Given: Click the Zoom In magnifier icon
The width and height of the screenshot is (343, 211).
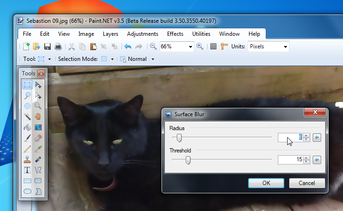Looking at the screenshot, I should pos(200,46).
